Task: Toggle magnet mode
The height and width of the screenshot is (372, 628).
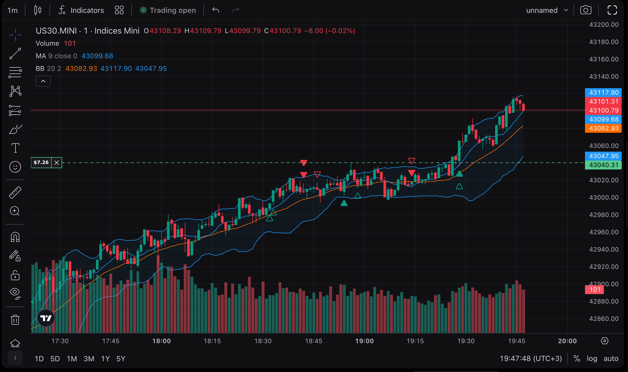Action: click(x=15, y=237)
